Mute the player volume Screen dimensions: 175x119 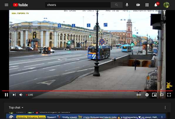click(x=21, y=95)
